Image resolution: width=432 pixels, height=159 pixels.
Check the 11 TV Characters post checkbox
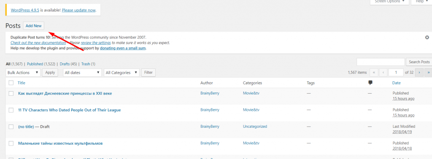click(11, 110)
